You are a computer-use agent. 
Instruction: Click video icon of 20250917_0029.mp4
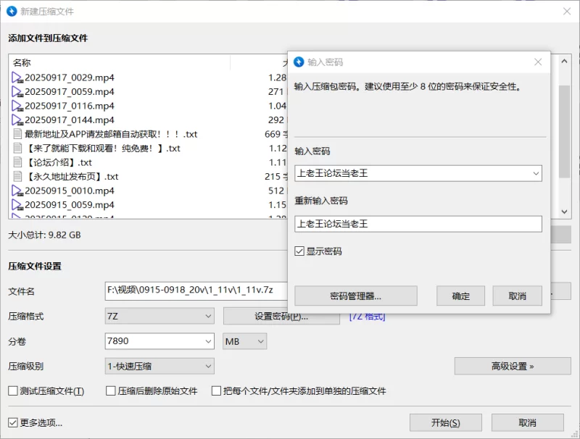[x=18, y=78]
